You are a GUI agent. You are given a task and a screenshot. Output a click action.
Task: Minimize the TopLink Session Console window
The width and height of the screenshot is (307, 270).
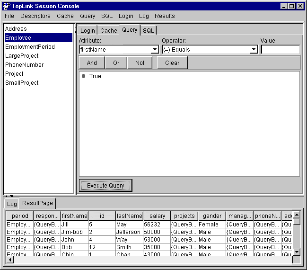[x=284, y=6]
